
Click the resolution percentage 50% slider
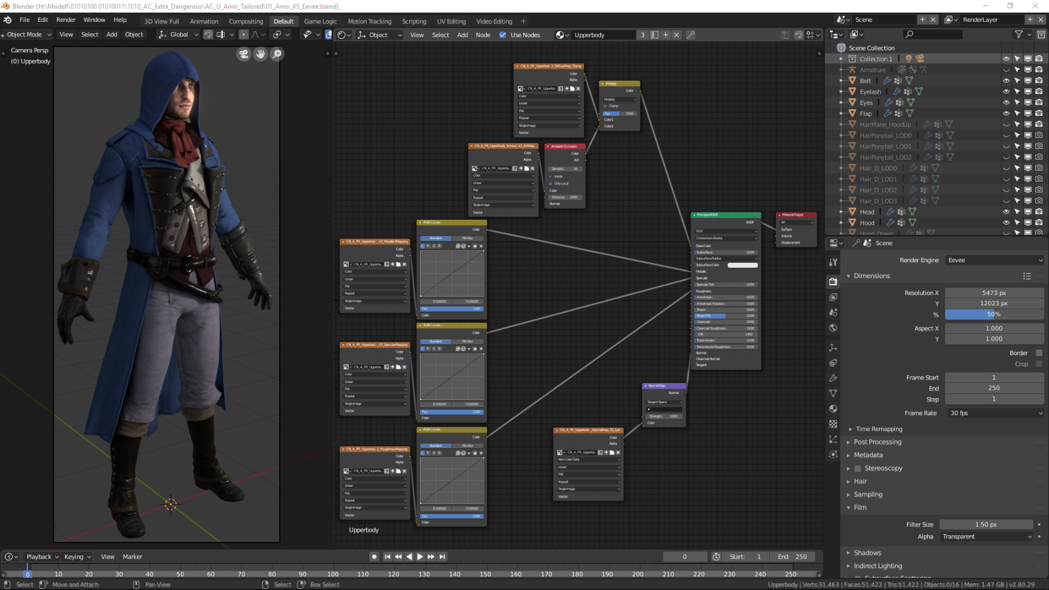tap(994, 314)
